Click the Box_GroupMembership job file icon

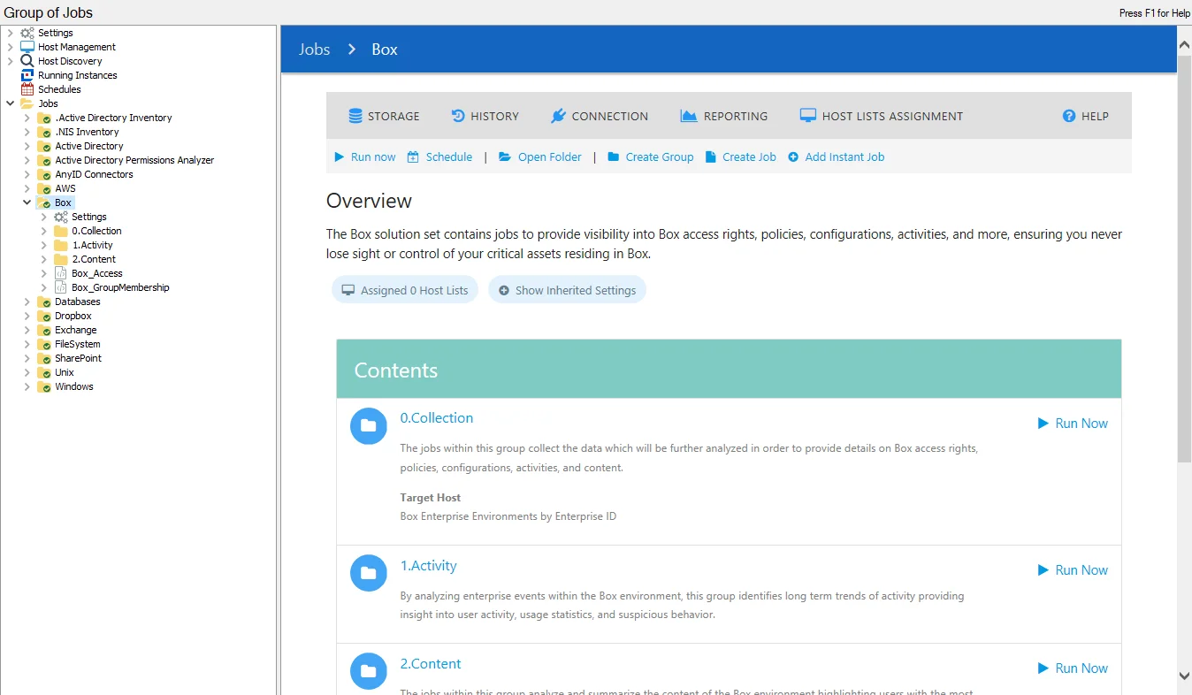point(61,287)
